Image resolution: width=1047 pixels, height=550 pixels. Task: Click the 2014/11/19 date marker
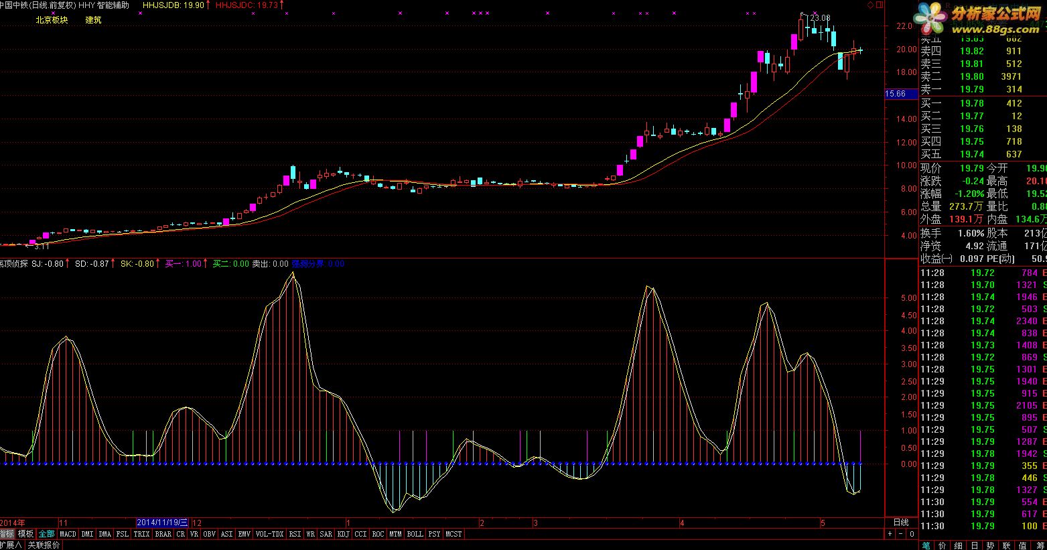(163, 523)
